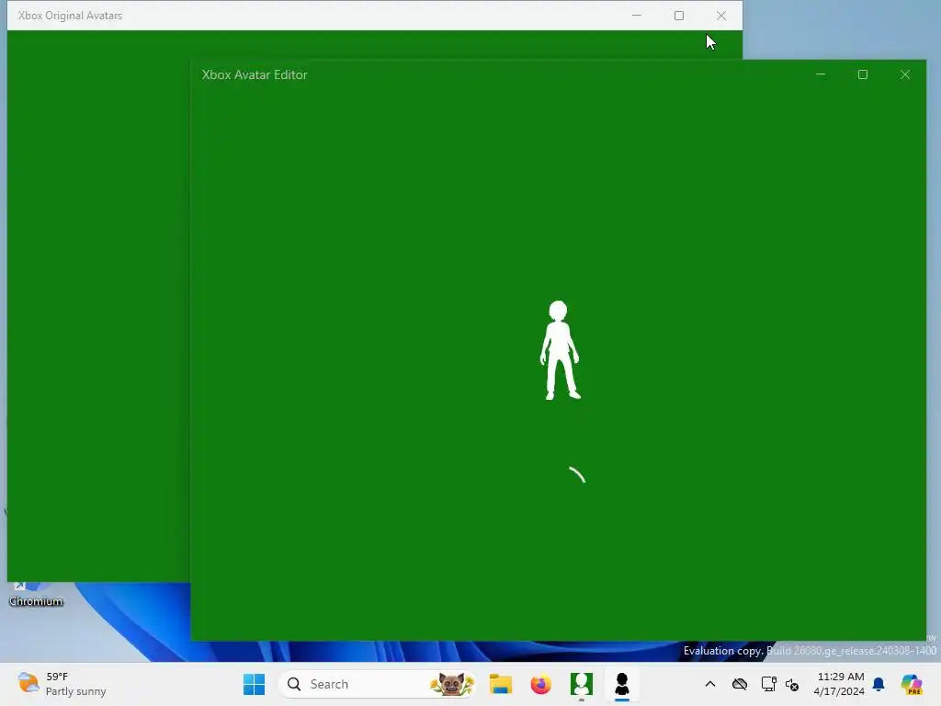
Task: Maximize the Xbox Avatar Editor window
Action: [x=862, y=74]
